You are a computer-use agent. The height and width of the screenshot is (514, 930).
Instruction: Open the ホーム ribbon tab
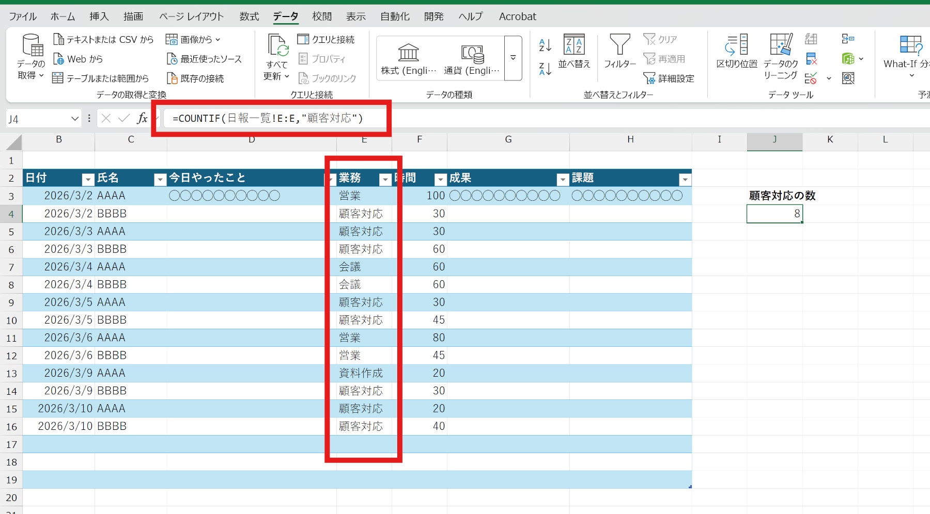63,17
